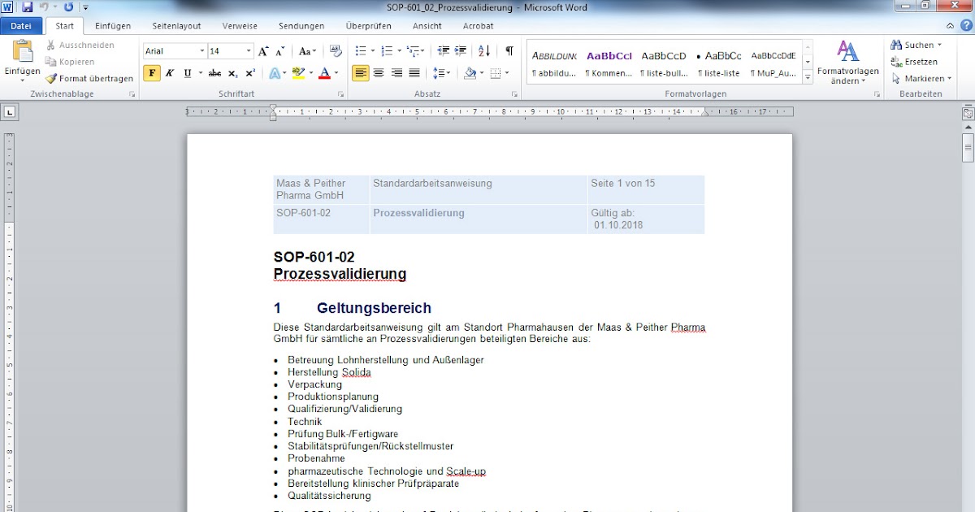This screenshot has height=512, width=975.
Task: Toggle left text alignment
Action: coord(361,73)
